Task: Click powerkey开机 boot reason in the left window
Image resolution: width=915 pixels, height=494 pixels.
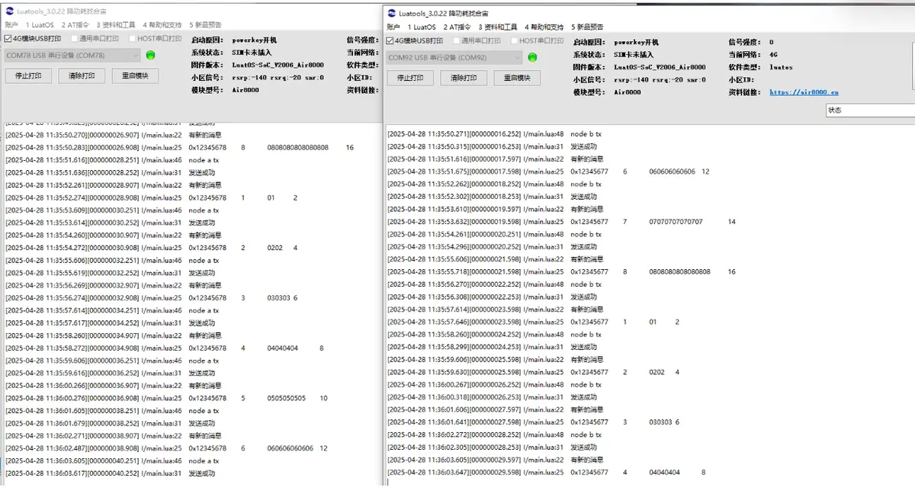Action: (255, 40)
